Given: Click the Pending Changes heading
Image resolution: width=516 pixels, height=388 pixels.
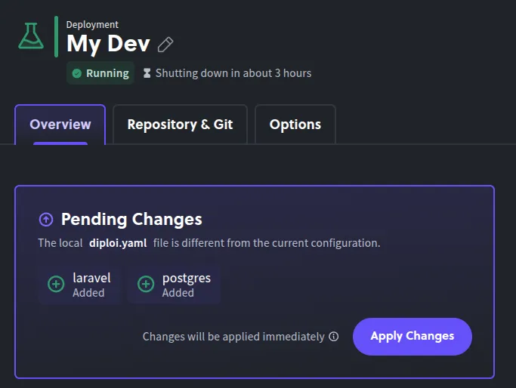Looking at the screenshot, I should tap(131, 220).
